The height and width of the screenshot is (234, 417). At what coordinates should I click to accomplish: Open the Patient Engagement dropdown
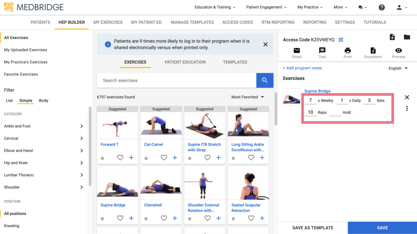(266, 7)
